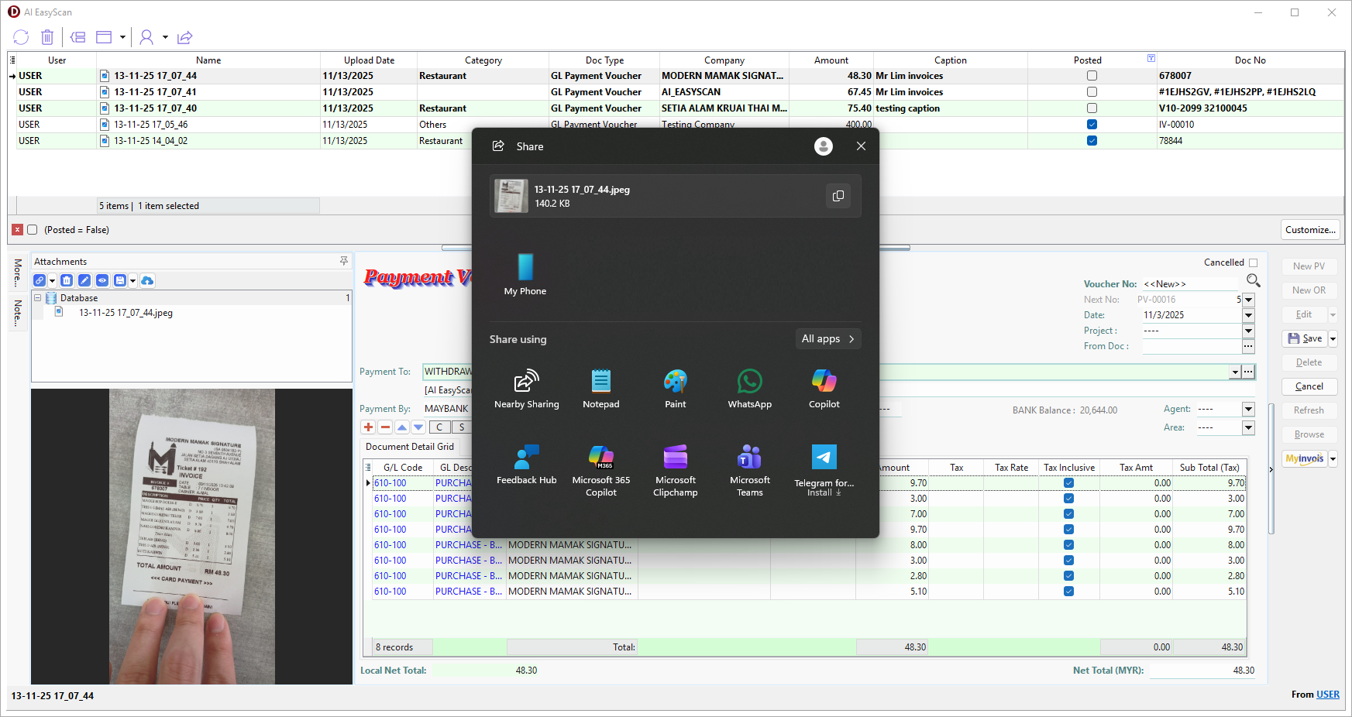The width and height of the screenshot is (1352, 717).
Task: Share via WhatsApp
Action: (x=749, y=388)
